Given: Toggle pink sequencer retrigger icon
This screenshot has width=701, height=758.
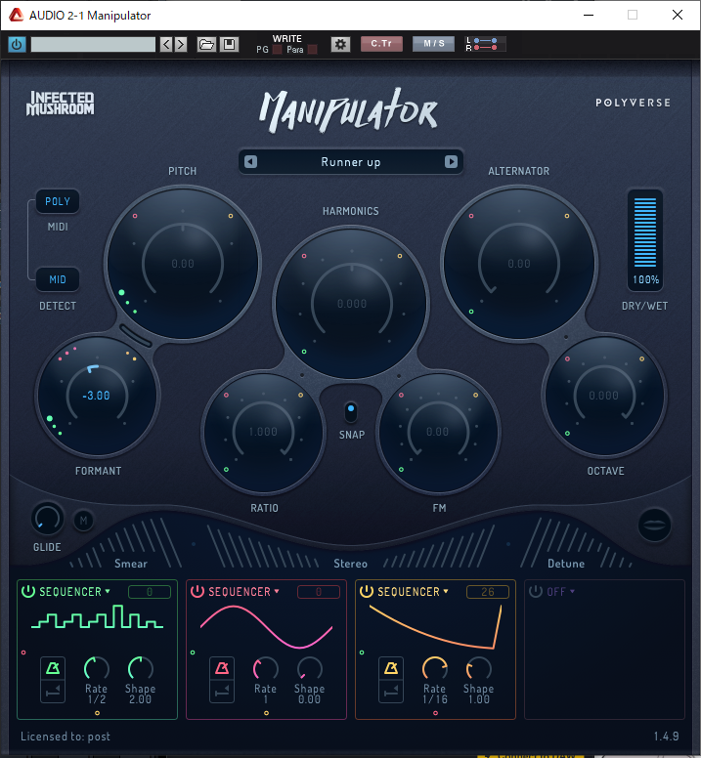Looking at the screenshot, I should pyautogui.click(x=222, y=692).
